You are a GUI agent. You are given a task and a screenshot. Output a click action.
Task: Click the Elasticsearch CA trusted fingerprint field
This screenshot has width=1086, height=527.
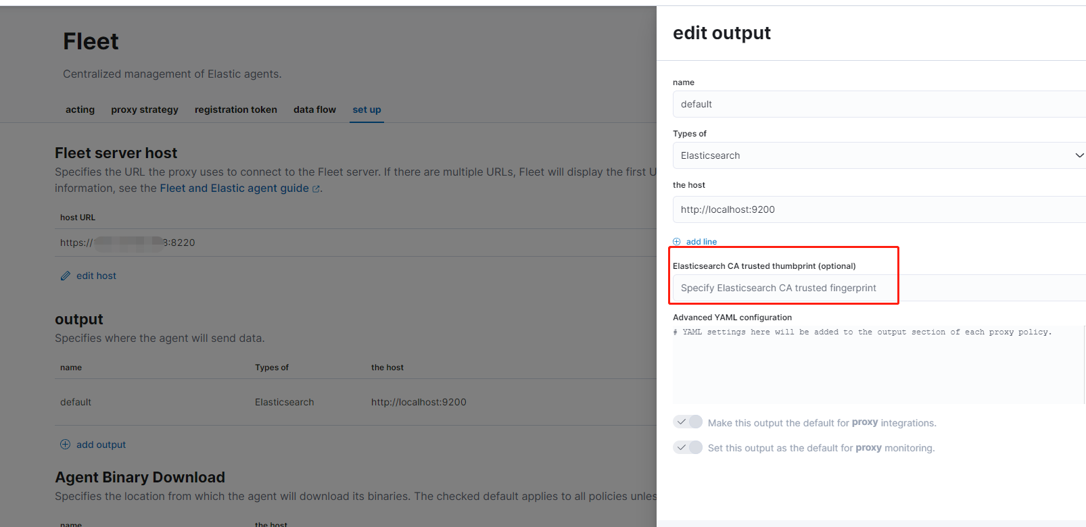pyautogui.click(x=879, y=288)
